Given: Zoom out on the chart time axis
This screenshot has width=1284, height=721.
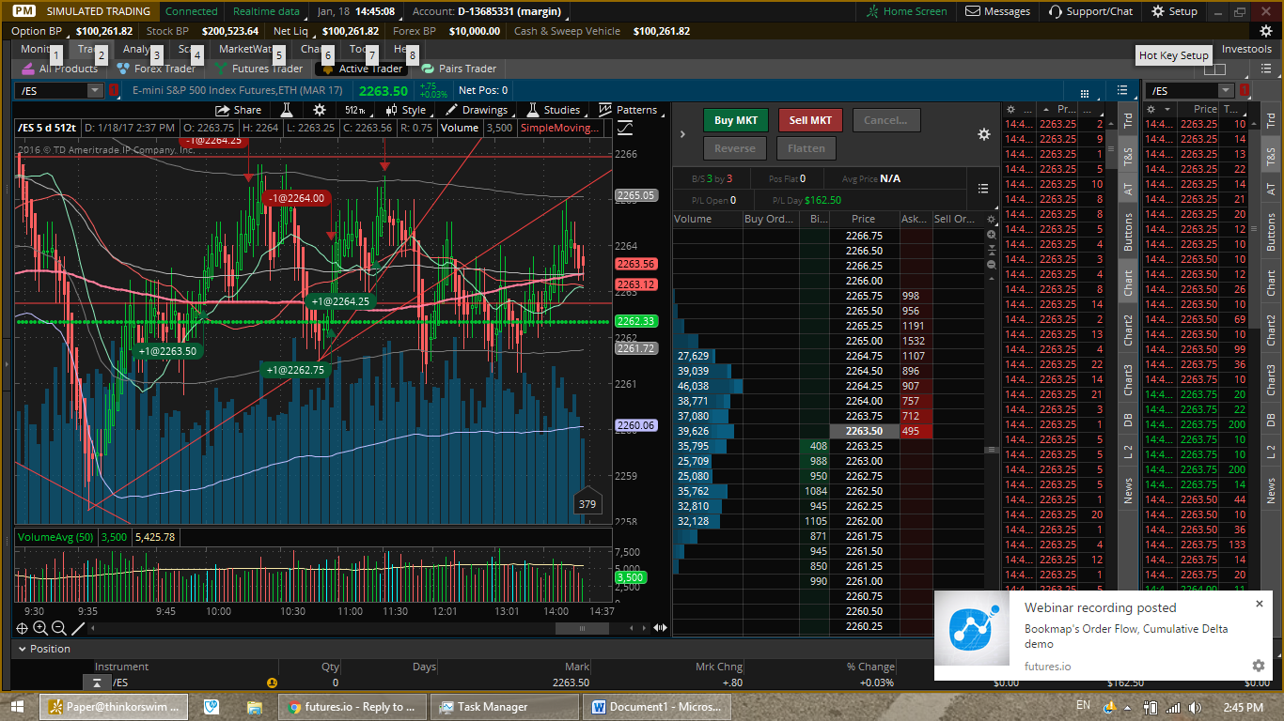Looking at the screenshot, I should [x=59, y=628].
